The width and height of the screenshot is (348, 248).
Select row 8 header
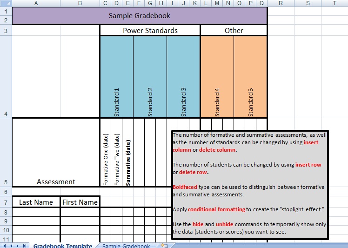6,212
